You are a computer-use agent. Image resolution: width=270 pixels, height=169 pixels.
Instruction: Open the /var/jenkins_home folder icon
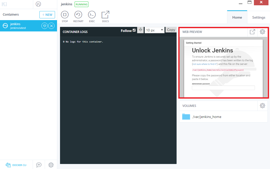pos(186,117)
